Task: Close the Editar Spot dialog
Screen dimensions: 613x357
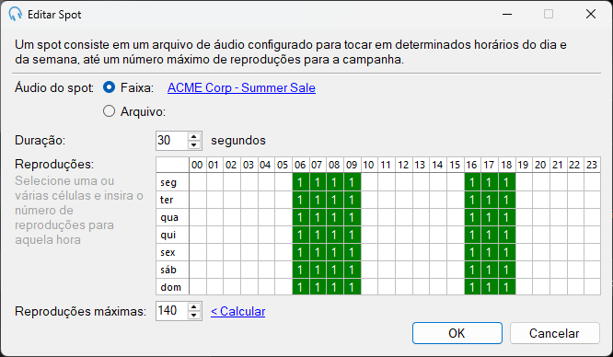Action: tap(591, 14)
